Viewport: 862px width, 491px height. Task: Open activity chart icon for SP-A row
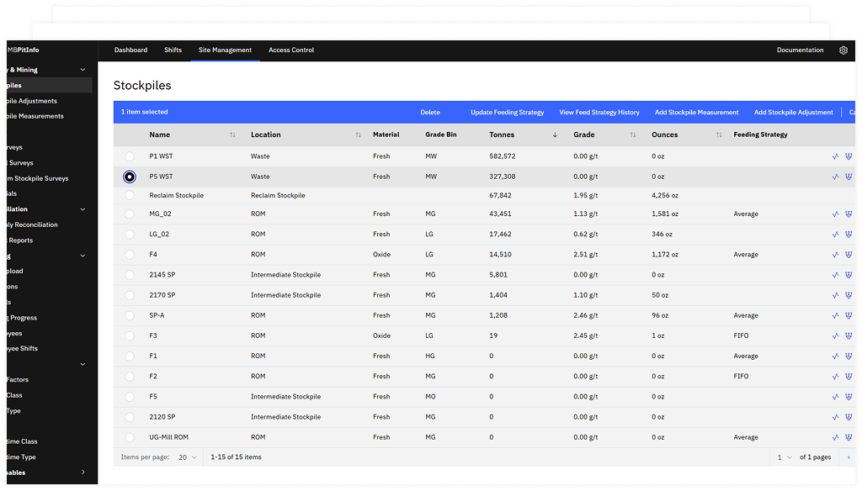click(836, 316)
